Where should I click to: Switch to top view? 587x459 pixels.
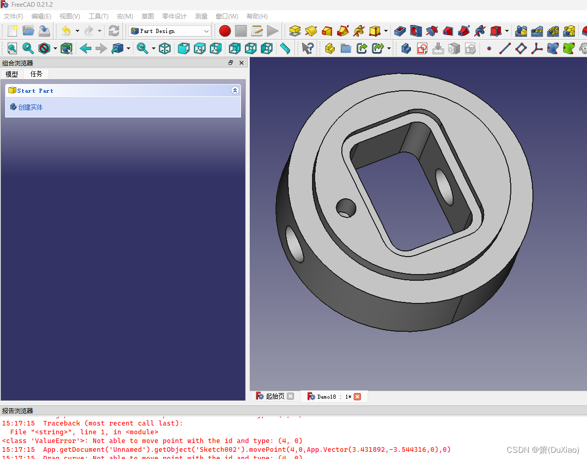200,48
